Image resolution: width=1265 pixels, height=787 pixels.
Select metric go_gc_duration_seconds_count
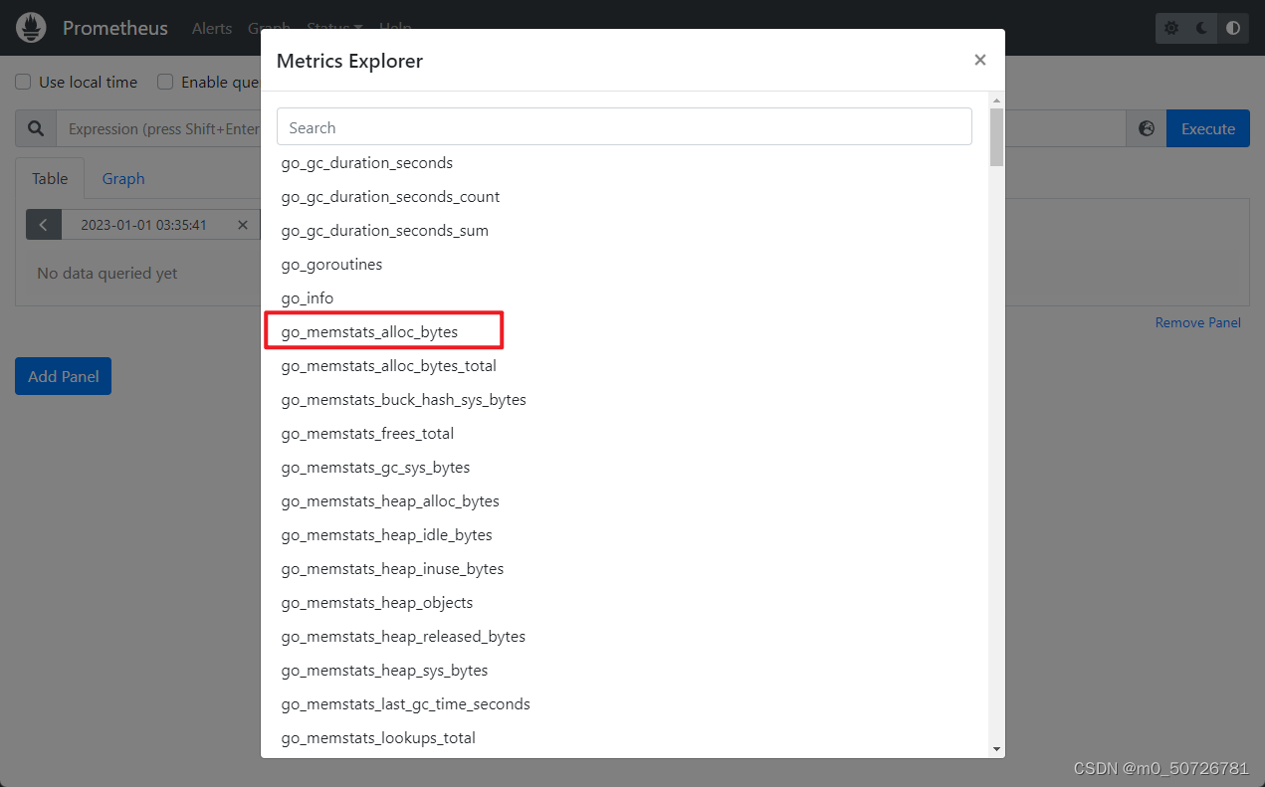click(x=390, y=196)
